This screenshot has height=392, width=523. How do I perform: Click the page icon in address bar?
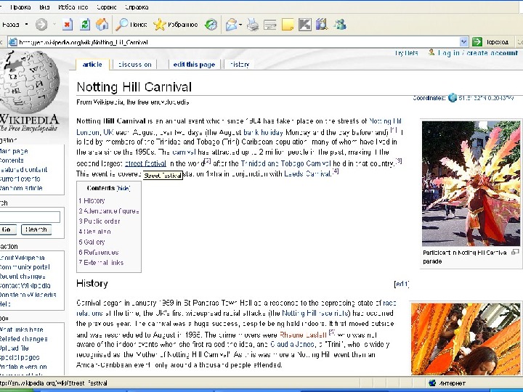point(12,42)
